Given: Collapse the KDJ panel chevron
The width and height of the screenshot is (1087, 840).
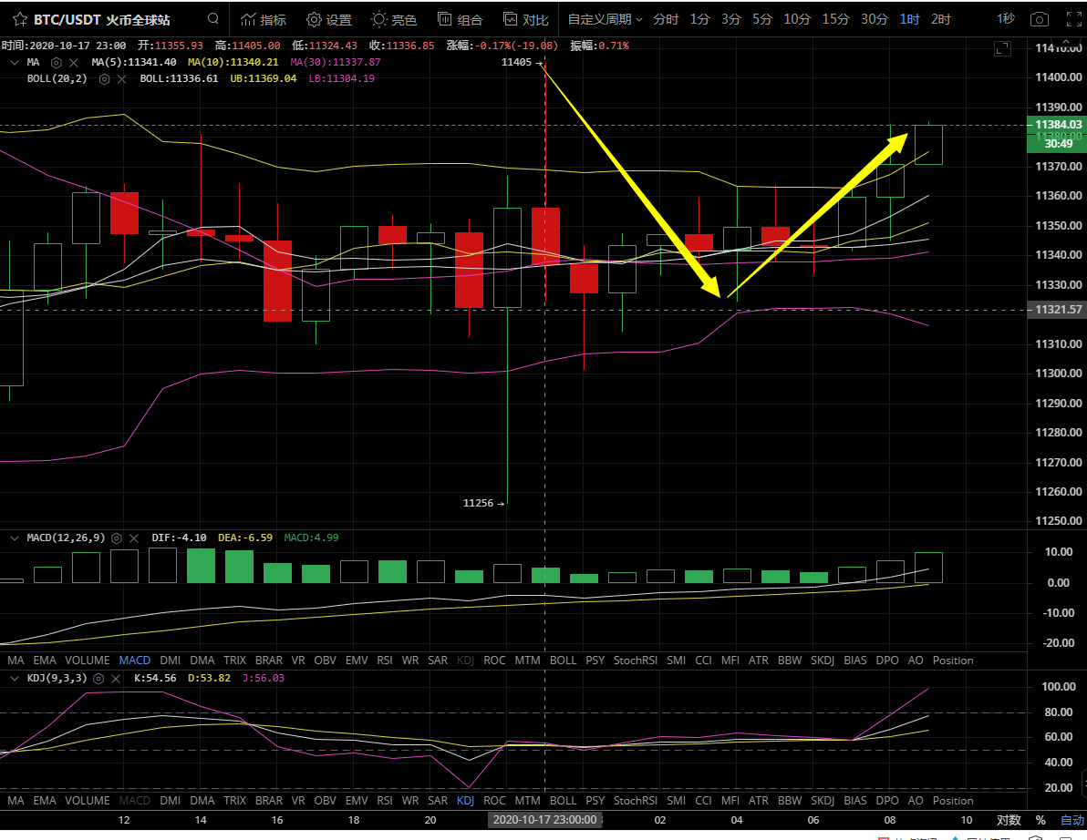Looking at the screenshot, I should pos(15,678).
